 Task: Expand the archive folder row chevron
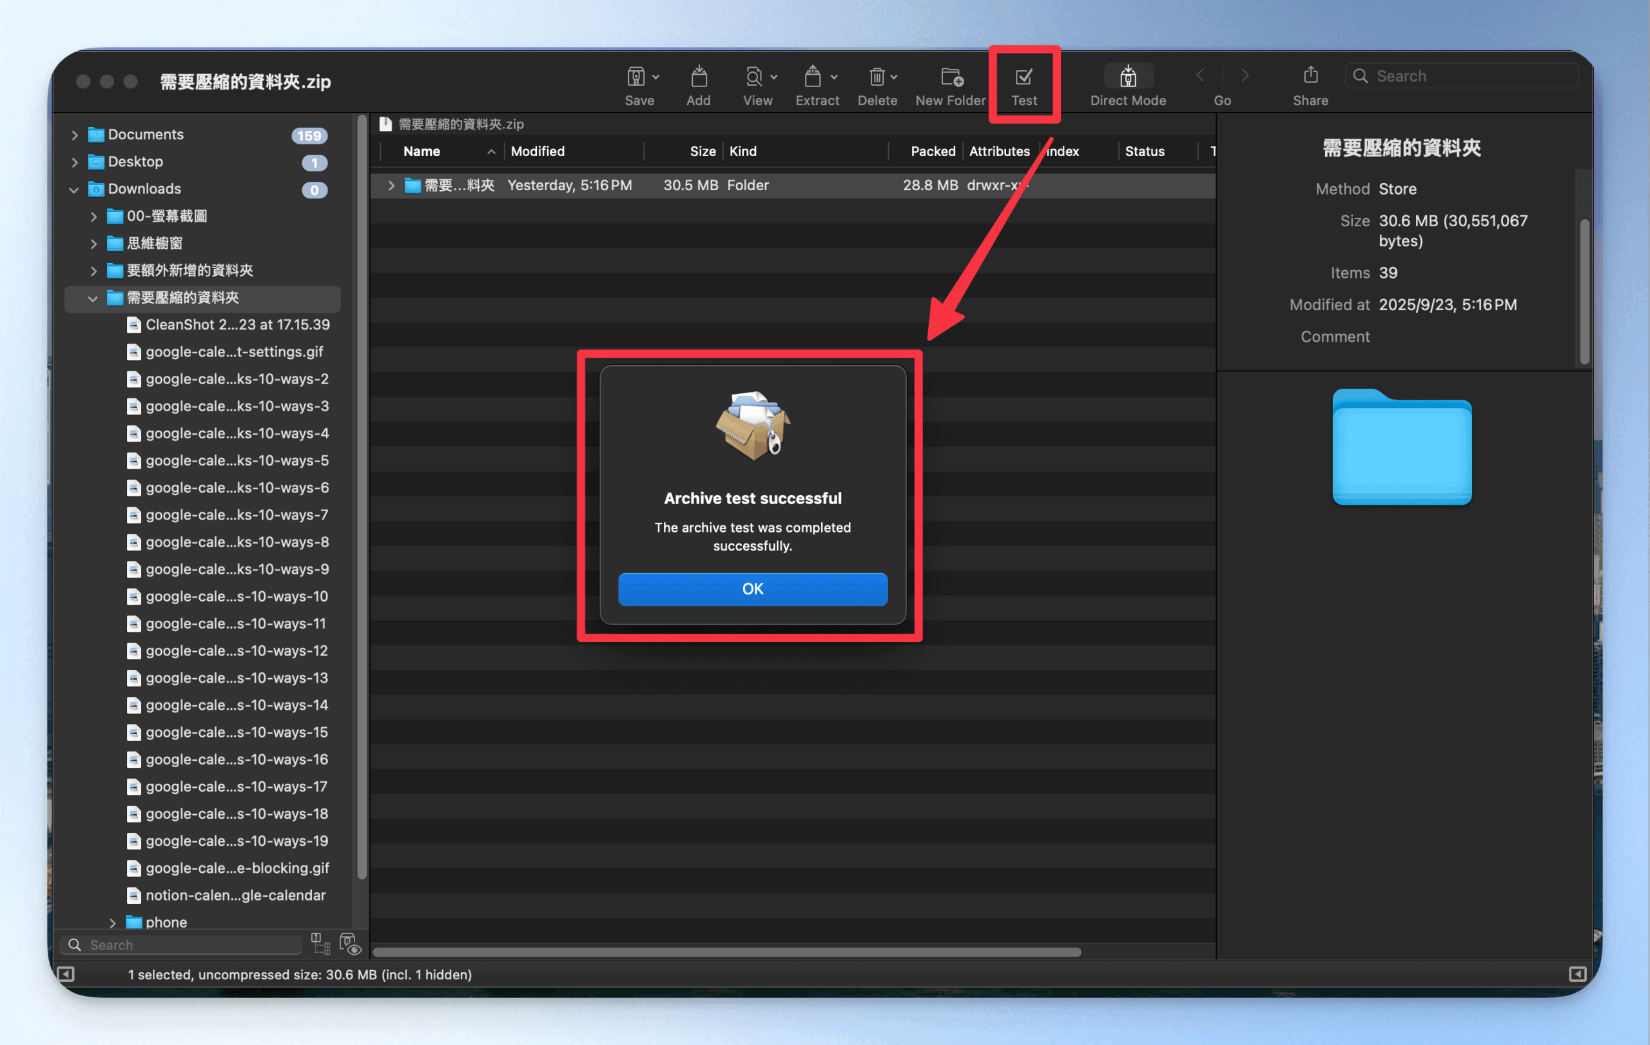pyautogui.click(x=391, y=185)
